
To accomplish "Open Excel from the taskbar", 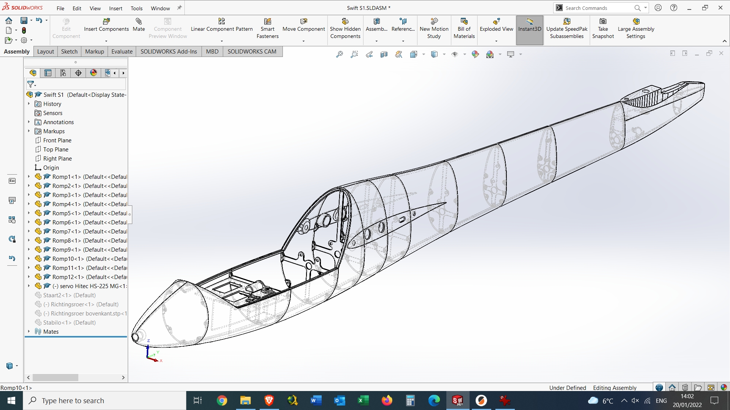I will 363,401.
